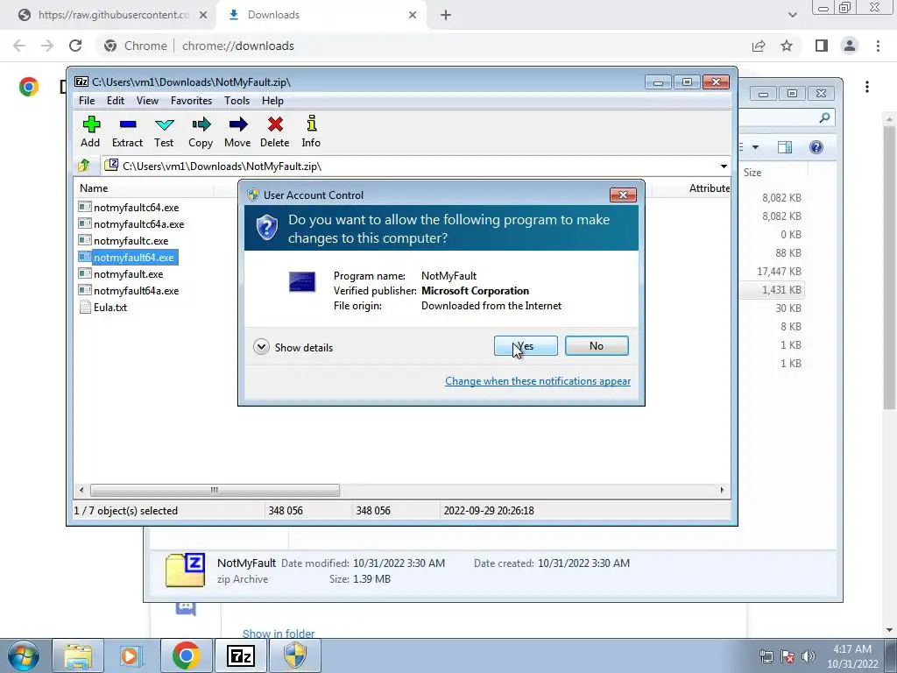Click the media player taskbar icon
Viewport: 897px width, 673px height.
(131, 655)
